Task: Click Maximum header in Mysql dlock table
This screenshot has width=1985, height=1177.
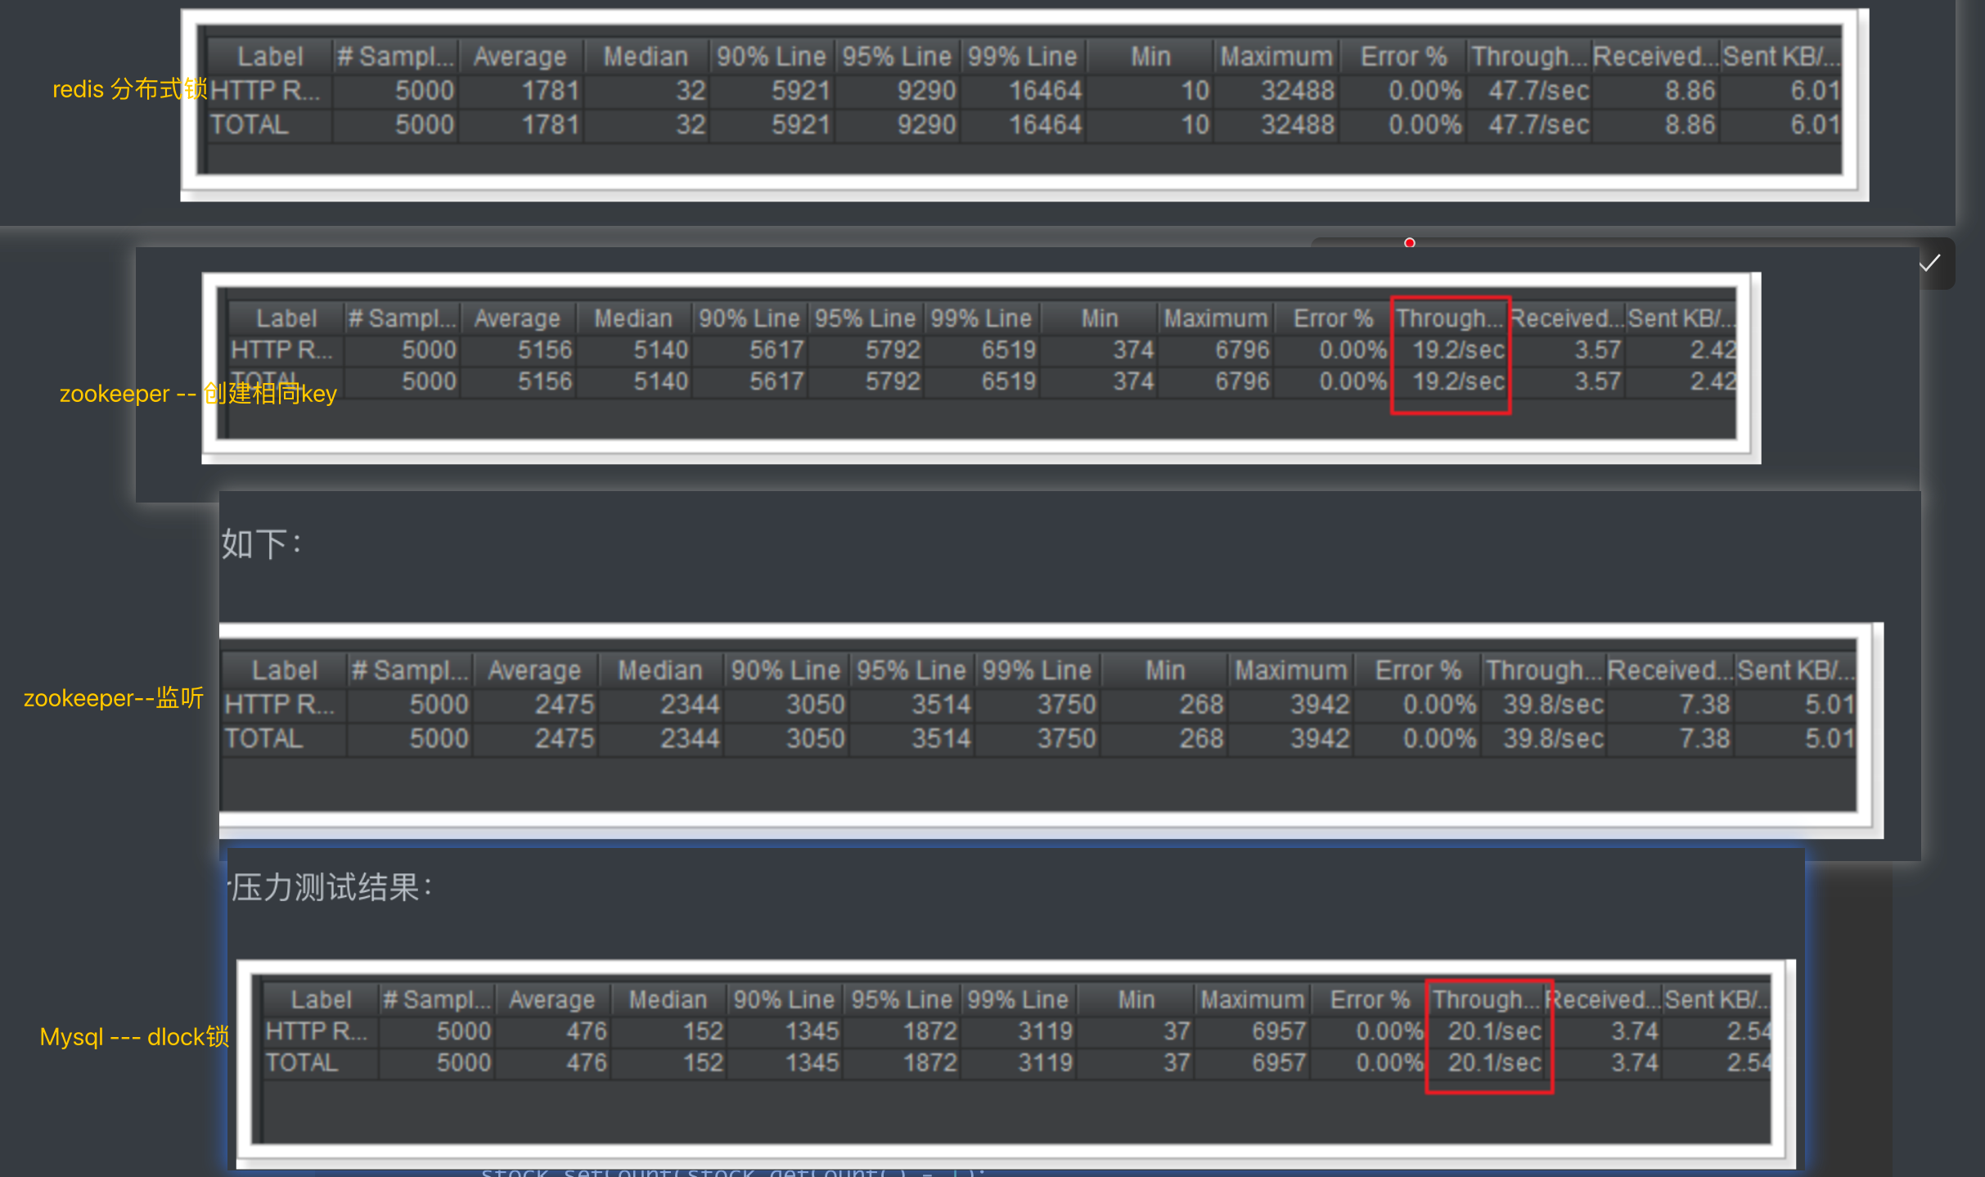Action: [1252, 999]
